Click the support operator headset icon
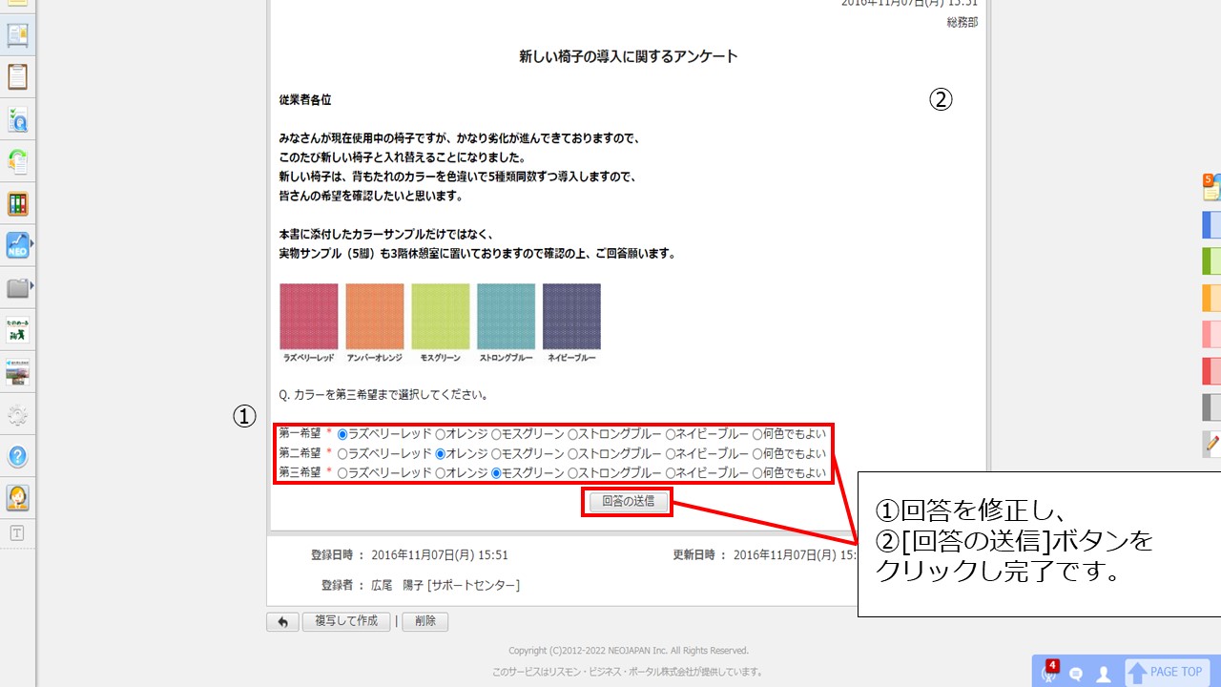The height and width of the screenshot is (687, 1221). point(17,497)
